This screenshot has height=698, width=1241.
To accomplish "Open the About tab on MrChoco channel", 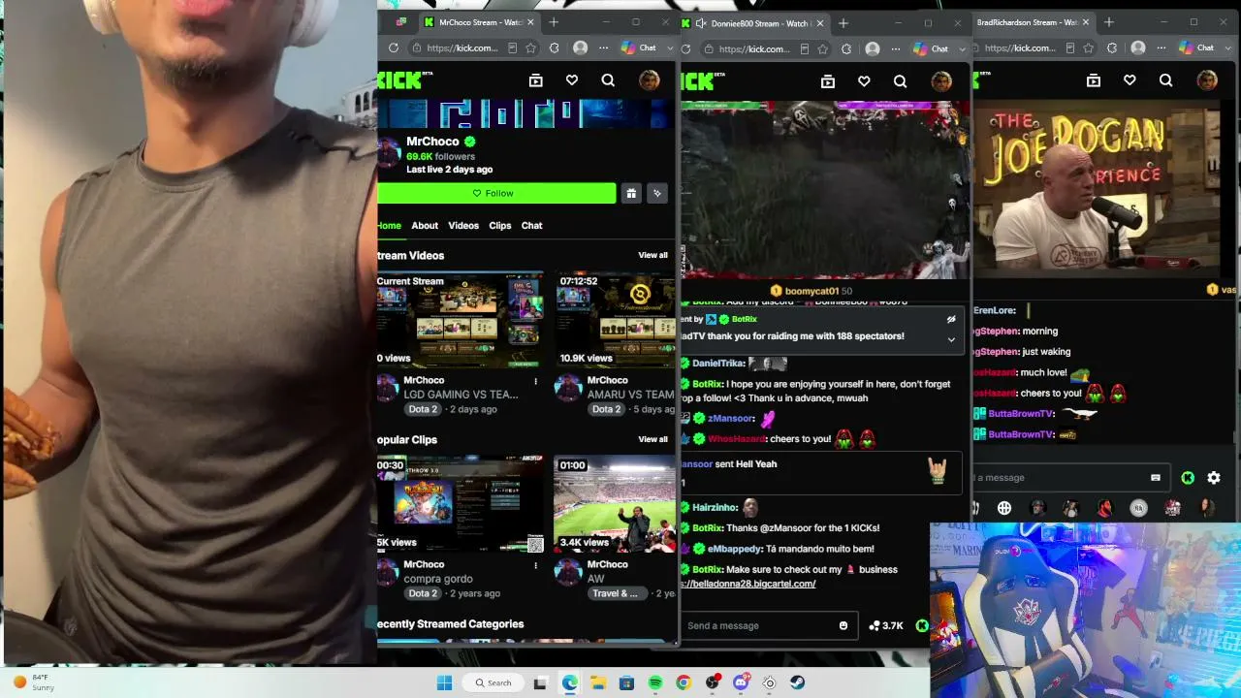I will tap(425, 226).
